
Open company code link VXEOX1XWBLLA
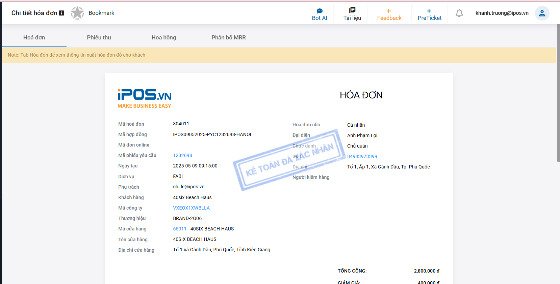(192, 208)
